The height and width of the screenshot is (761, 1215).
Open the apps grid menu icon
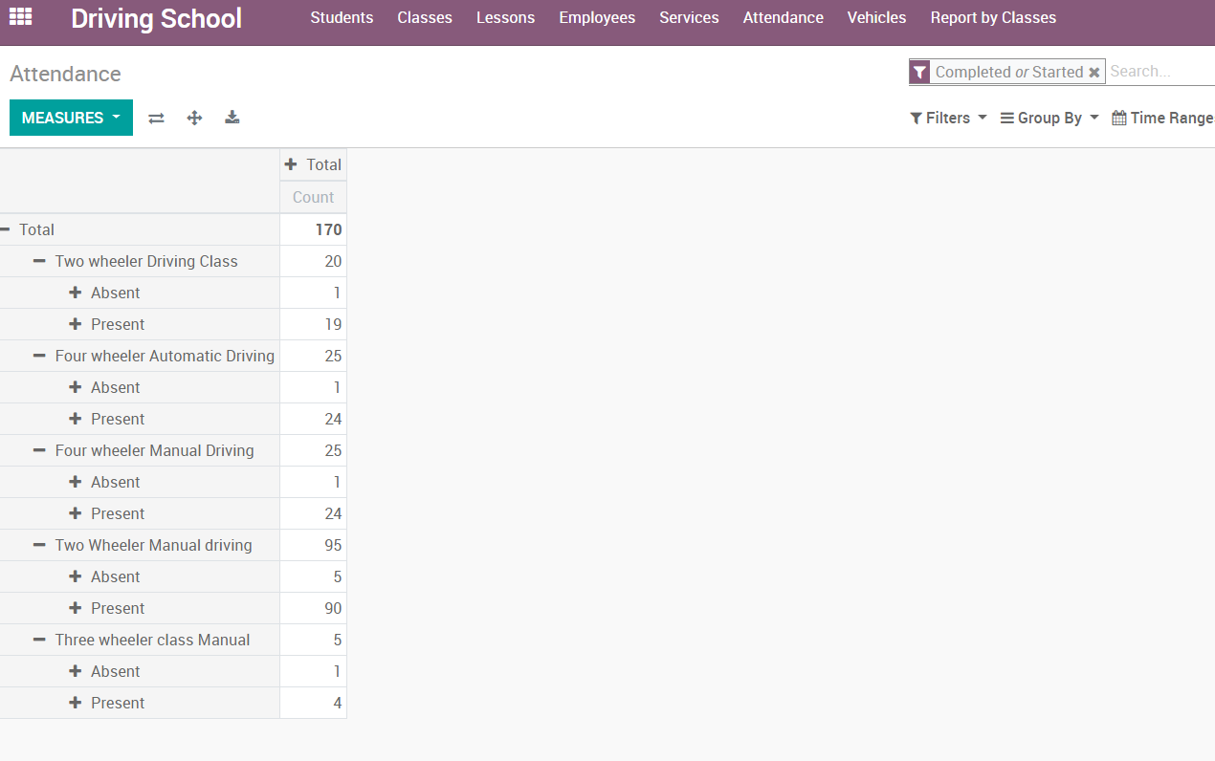pos(20,17)
